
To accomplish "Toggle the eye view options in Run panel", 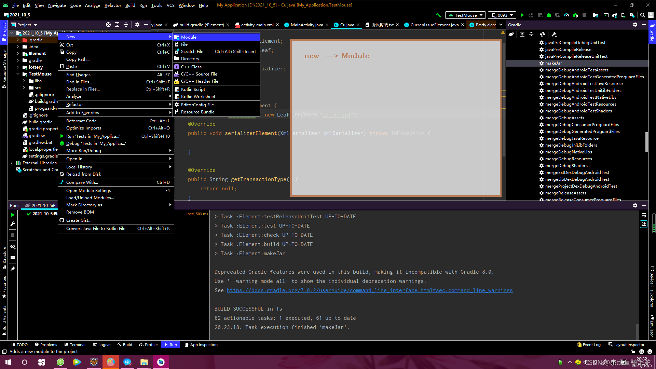I will click(x=13, y=246).
